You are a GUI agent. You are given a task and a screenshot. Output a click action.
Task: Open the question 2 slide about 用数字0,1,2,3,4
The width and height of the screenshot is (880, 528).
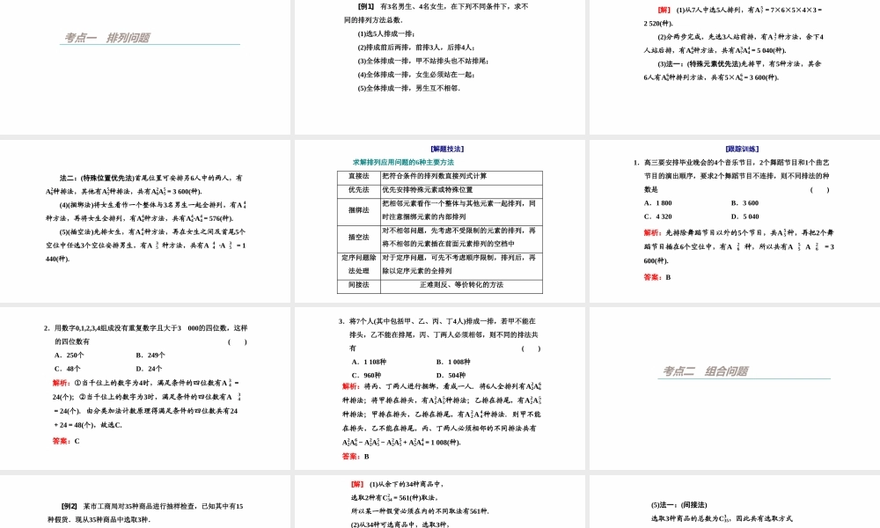[x=145, y=388]
